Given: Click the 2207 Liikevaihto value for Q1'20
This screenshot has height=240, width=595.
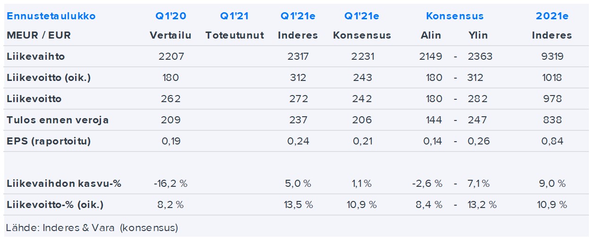Looking at the screenshot, I should (170, 56).
